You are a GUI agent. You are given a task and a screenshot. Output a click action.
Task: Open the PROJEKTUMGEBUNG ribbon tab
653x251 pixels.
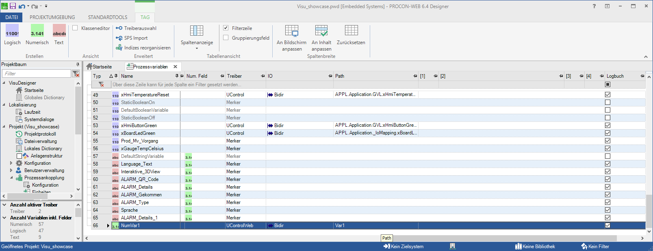point(52,17)
